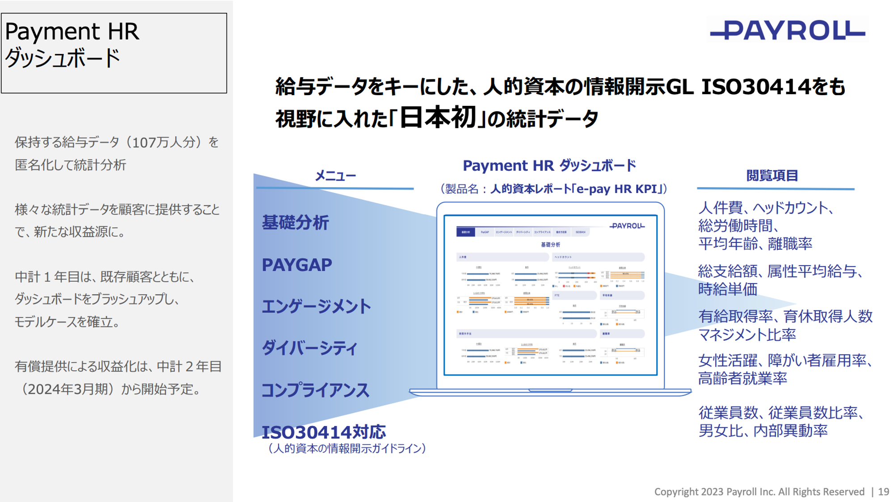Click the マネジメント比率 text
This screenshot has height=502, width=894.
tap(747, 335)
